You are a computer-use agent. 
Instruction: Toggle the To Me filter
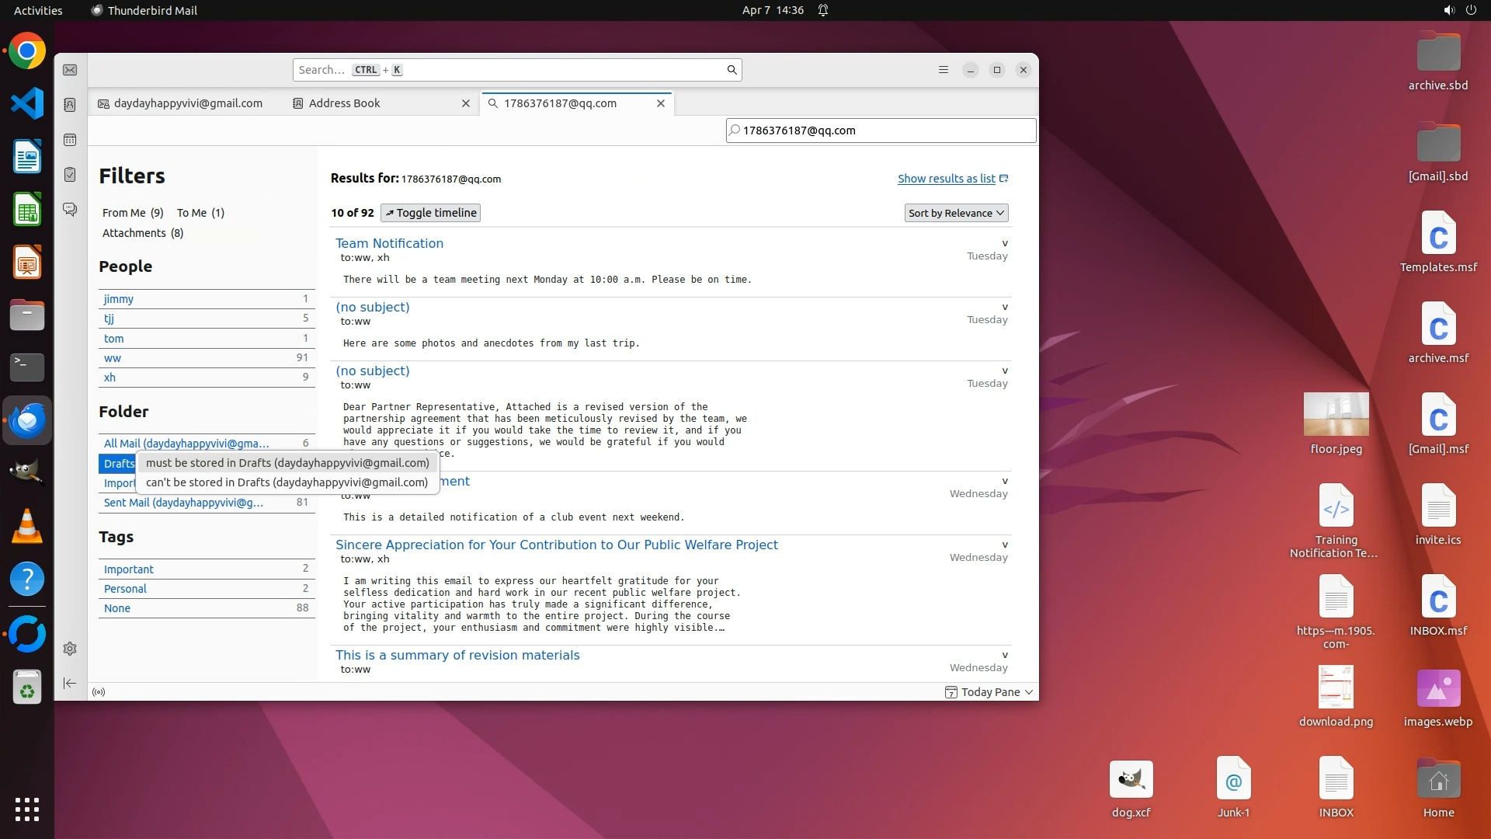[200, 213]
